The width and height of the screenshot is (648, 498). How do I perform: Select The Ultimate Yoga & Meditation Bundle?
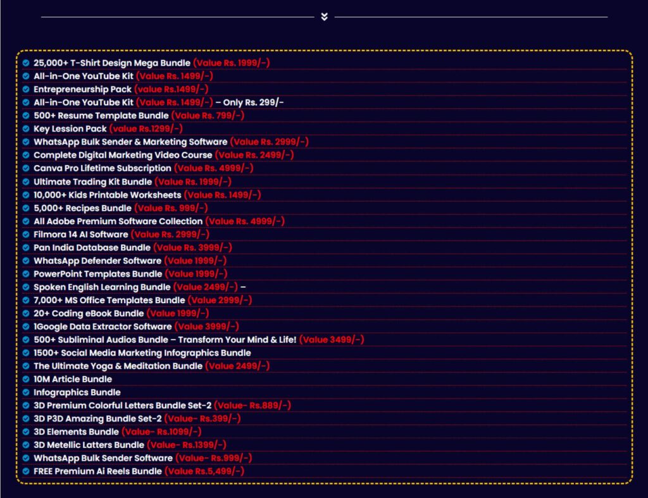pyautogui.click(x=118, y=366)
